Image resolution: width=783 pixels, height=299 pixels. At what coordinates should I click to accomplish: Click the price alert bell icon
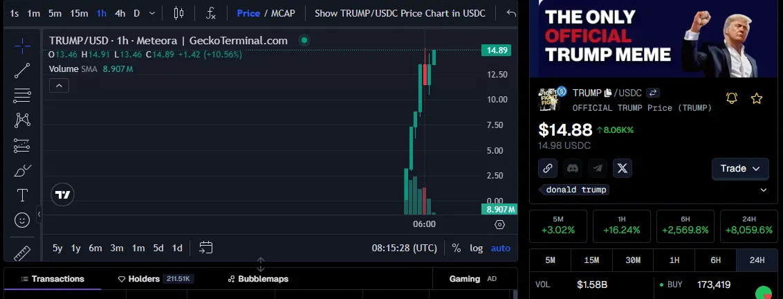point(732,98)
